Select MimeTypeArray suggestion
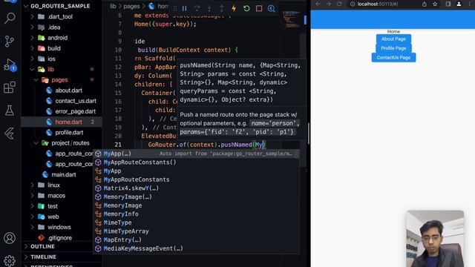This screenshot has width=475, height=267. pyautogui.click(x=196, y=231)
